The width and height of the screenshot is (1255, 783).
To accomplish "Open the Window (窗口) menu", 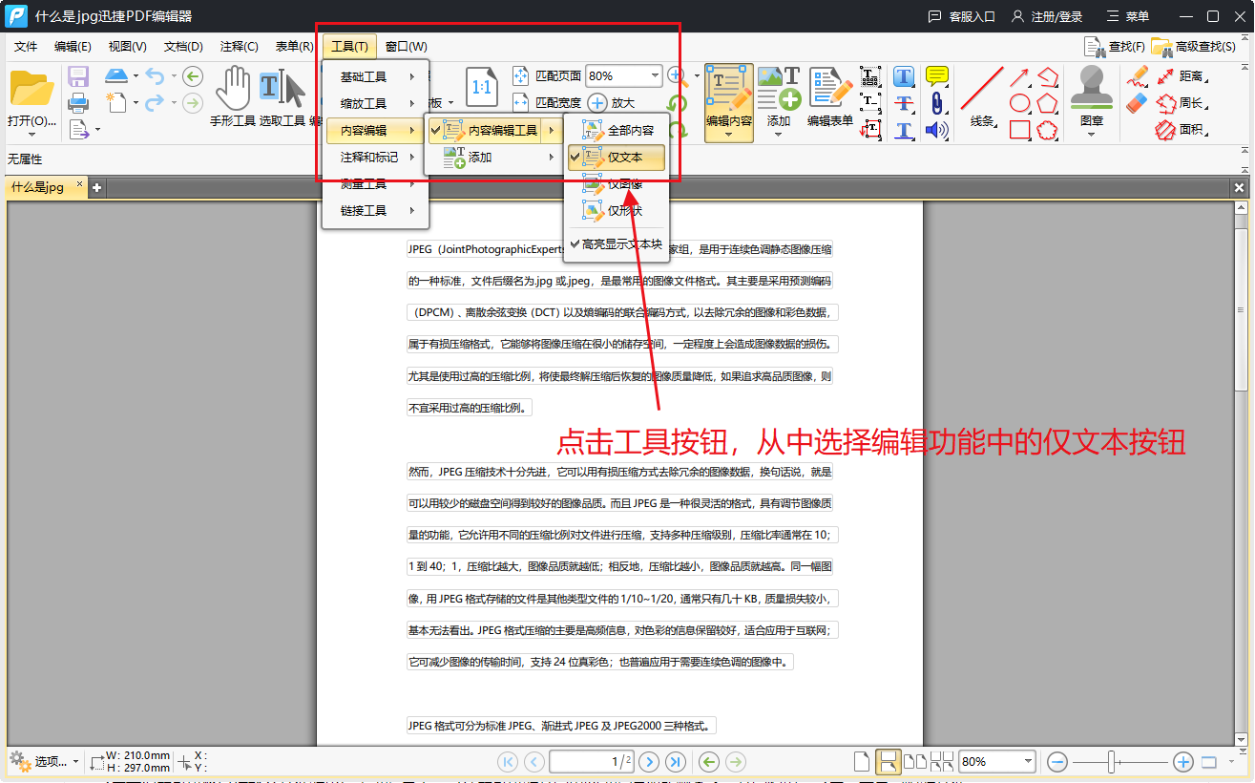I will (x=406, y=46).
